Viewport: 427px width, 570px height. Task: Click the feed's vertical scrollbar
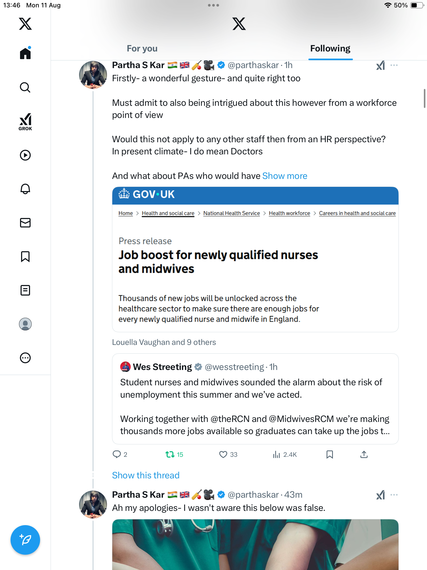(424, 99)
